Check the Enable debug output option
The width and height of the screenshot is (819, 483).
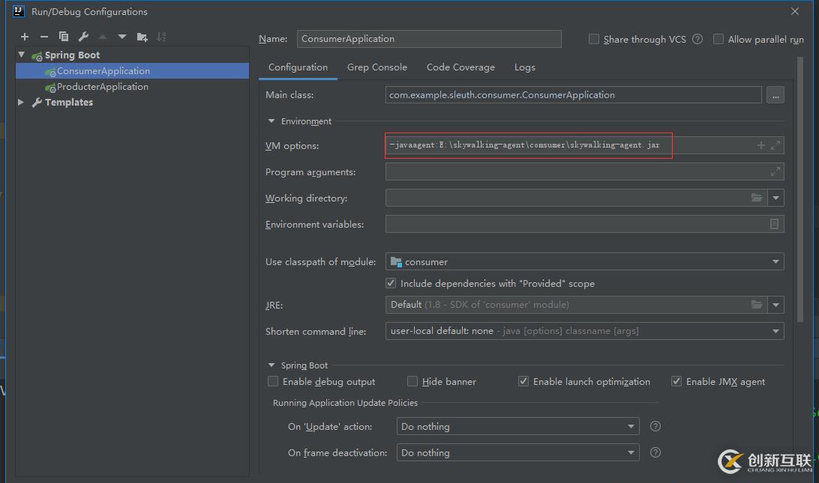pyautogui.click(x=273, y=381)
